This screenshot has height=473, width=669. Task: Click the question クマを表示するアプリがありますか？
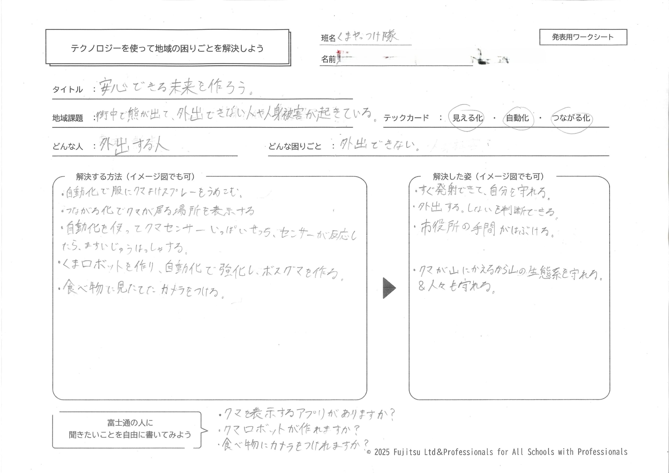307,414
